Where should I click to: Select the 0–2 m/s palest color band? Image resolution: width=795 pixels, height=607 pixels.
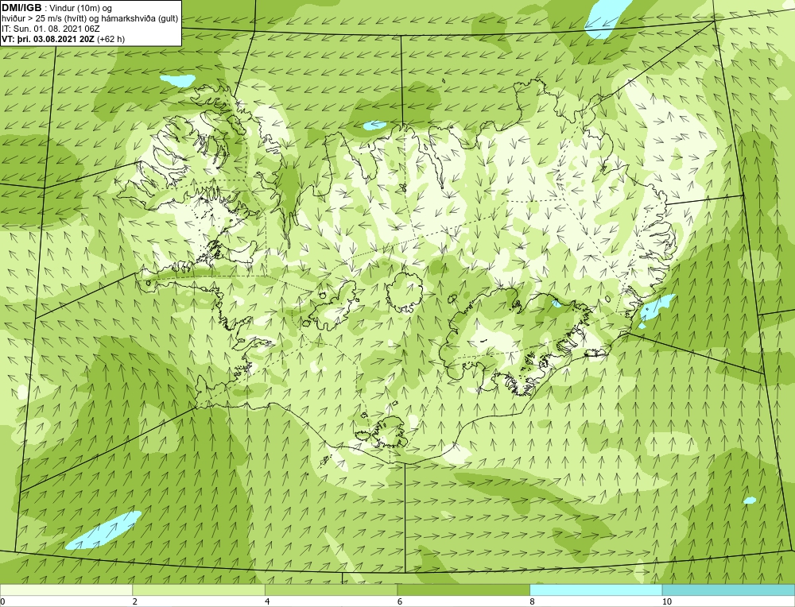[66, 590]
